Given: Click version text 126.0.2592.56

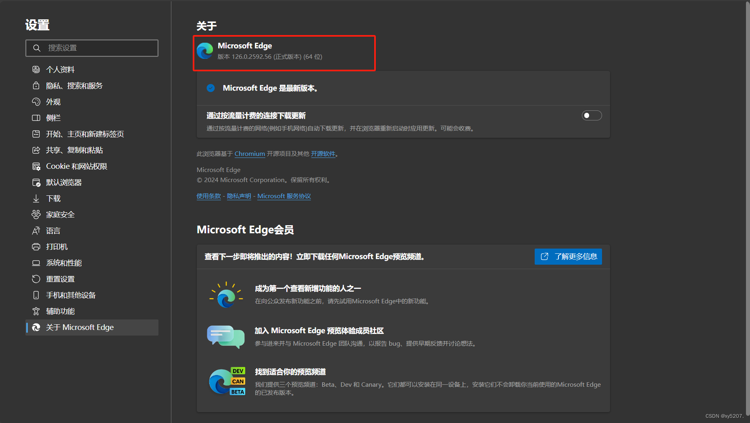Looking at the screenshot, I should tap(252, 57).
